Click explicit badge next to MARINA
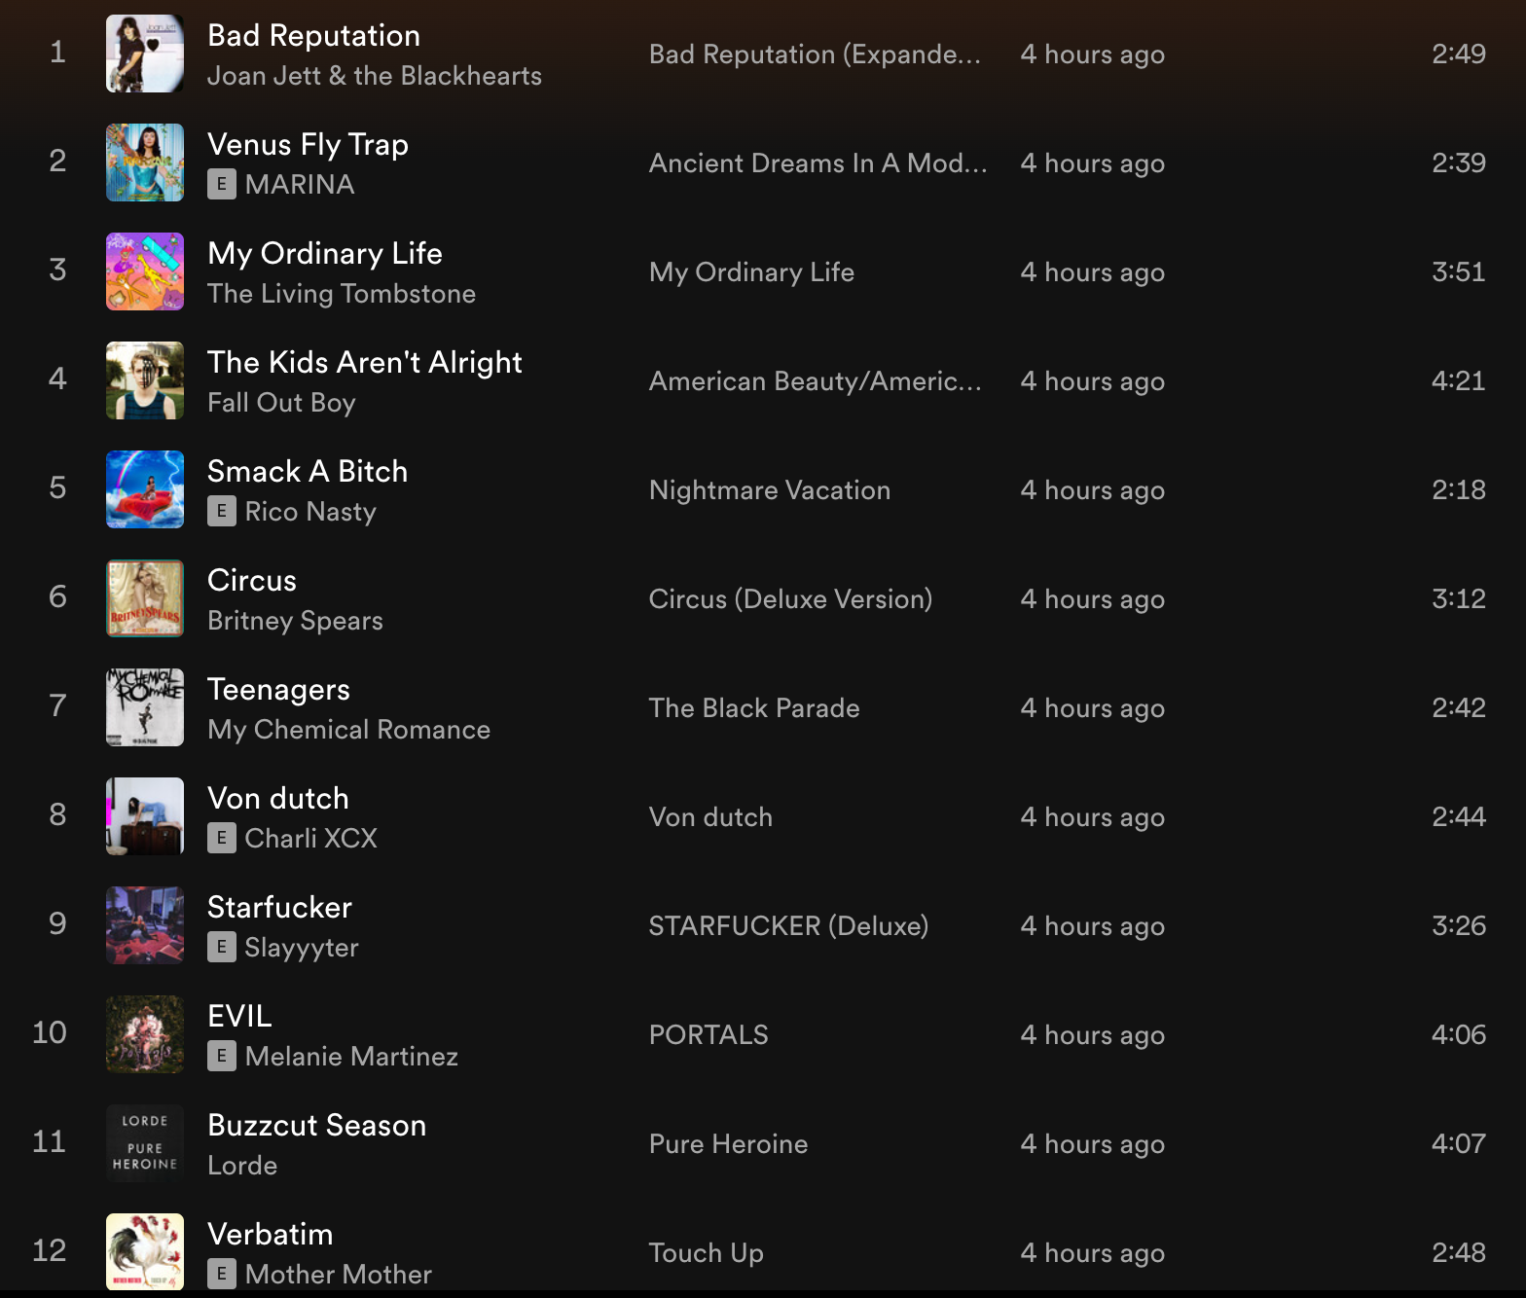This screenshot has height=1298, width=1526. click(222, 184)
